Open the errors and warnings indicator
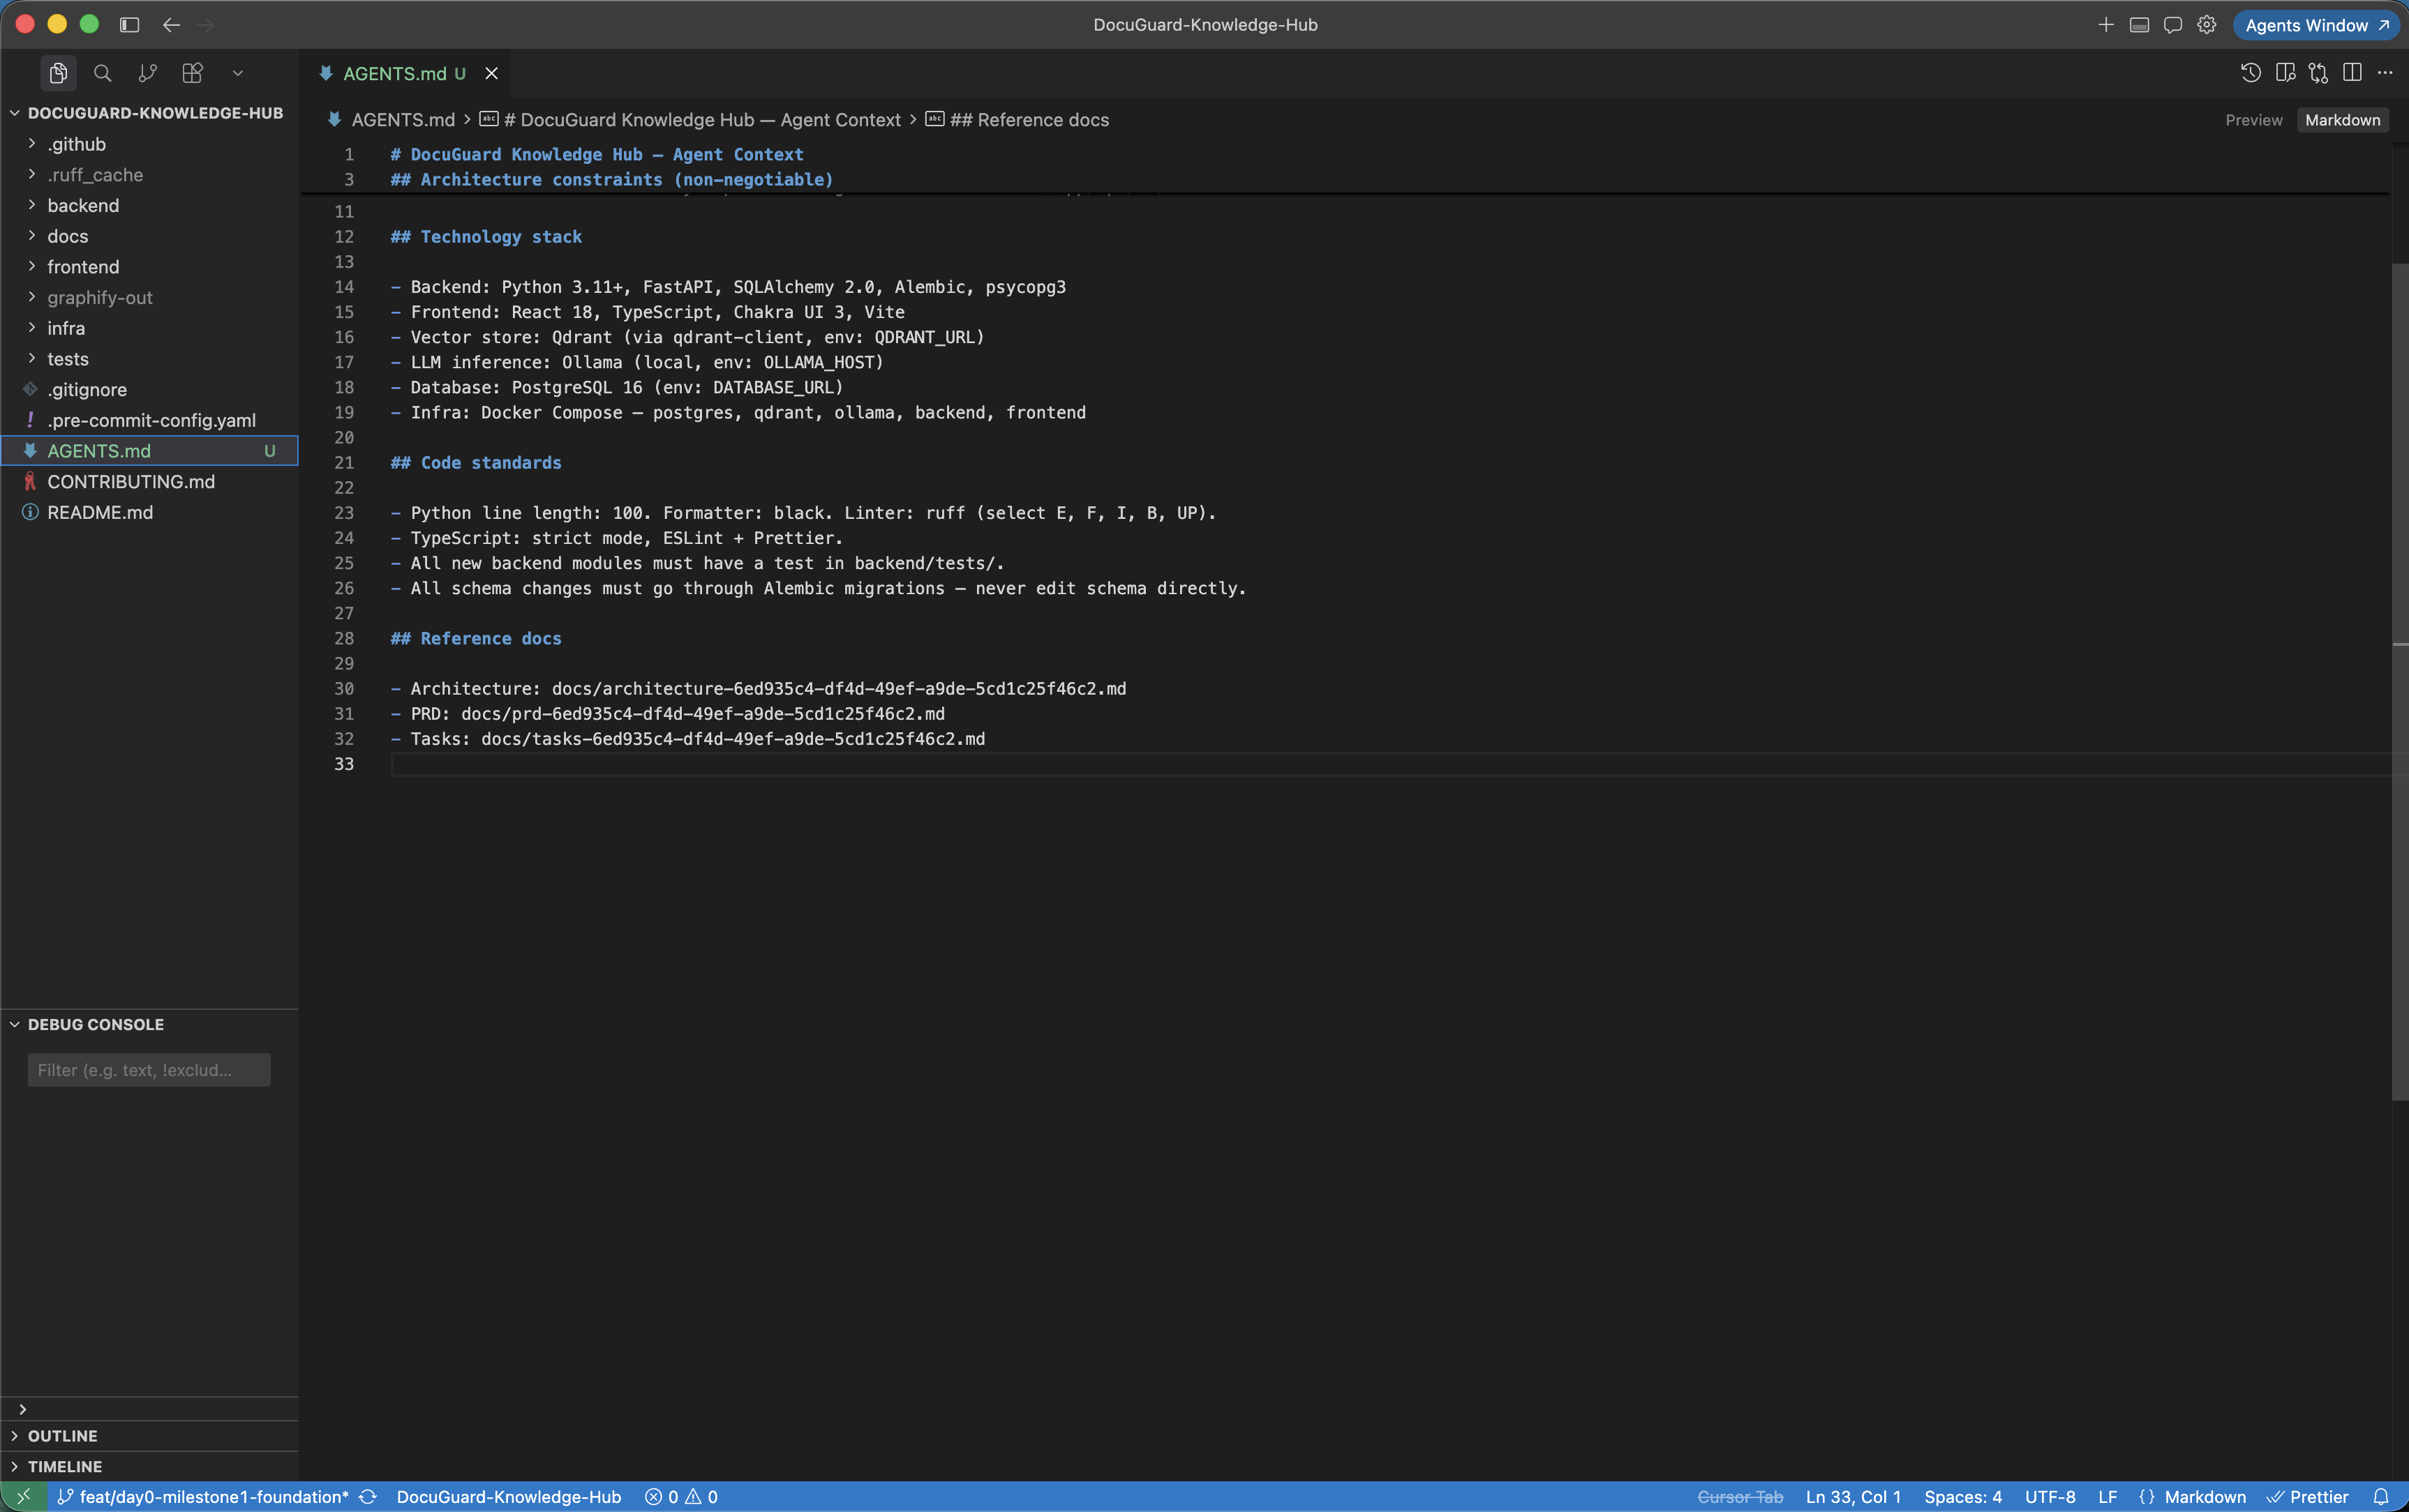Viewport: 2409px width, 1512px height. (x=681, y=1497)
